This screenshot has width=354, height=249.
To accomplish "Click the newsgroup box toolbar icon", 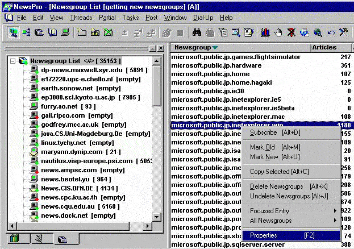I will [39, 33].
